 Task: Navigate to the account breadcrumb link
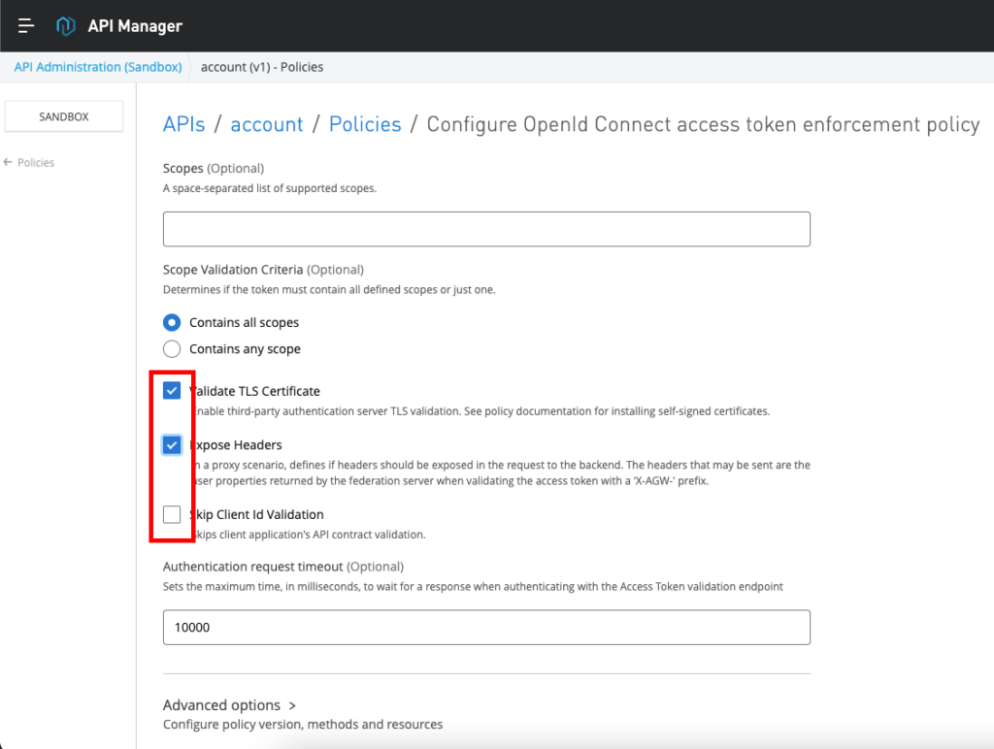tap(267, 124)
